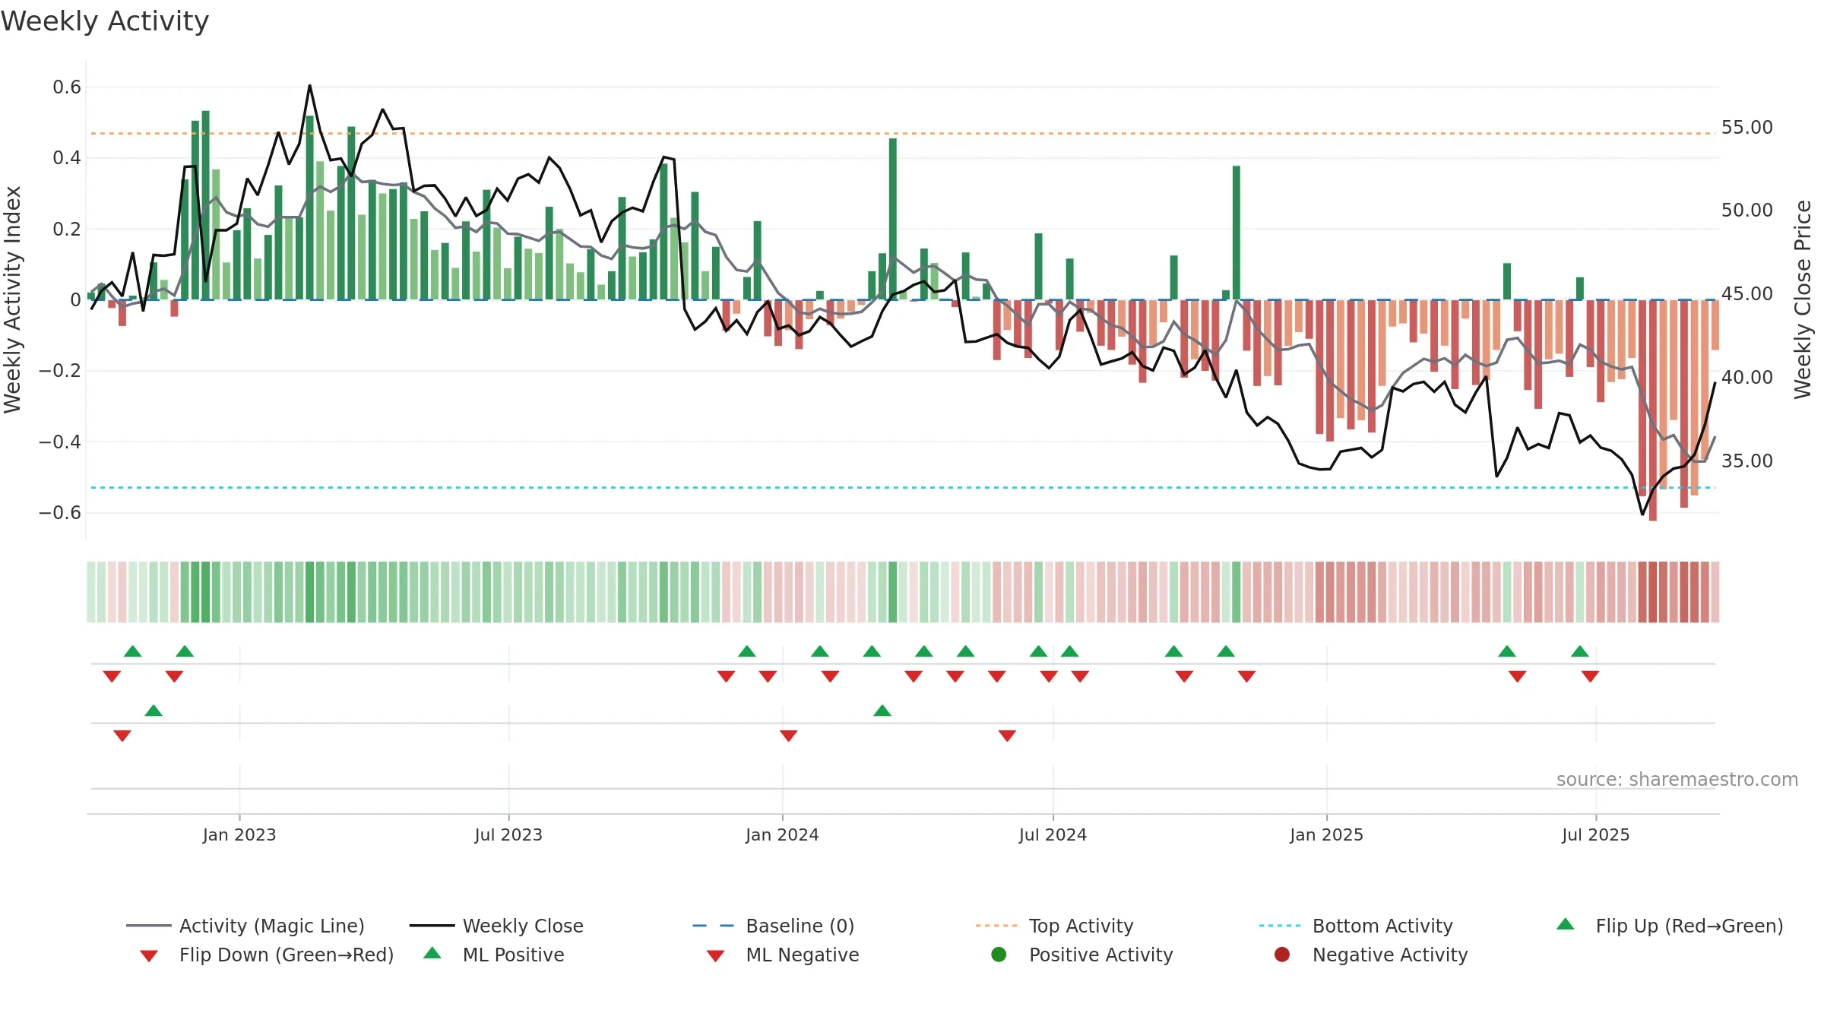Screen dimensions: 1824x1026
Task: Click the orange dotted Top Activity legend line
Action: pyautogui.click(x=996, y=926)
